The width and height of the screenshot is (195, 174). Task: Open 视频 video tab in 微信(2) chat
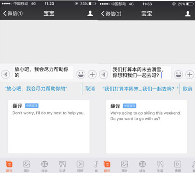(178, 166)
